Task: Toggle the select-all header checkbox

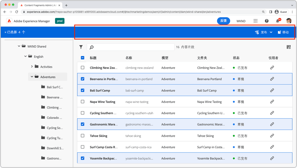Action: pos(83,58)
